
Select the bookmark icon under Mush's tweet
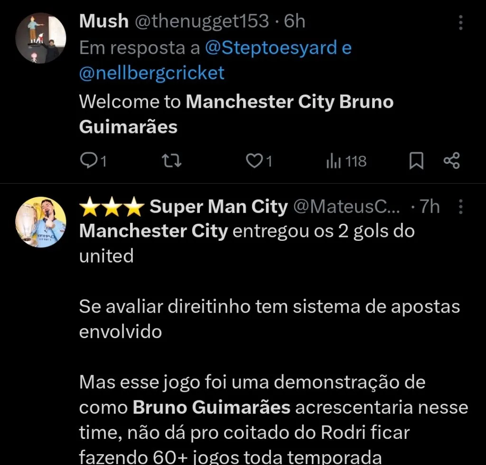pos(416,161)
